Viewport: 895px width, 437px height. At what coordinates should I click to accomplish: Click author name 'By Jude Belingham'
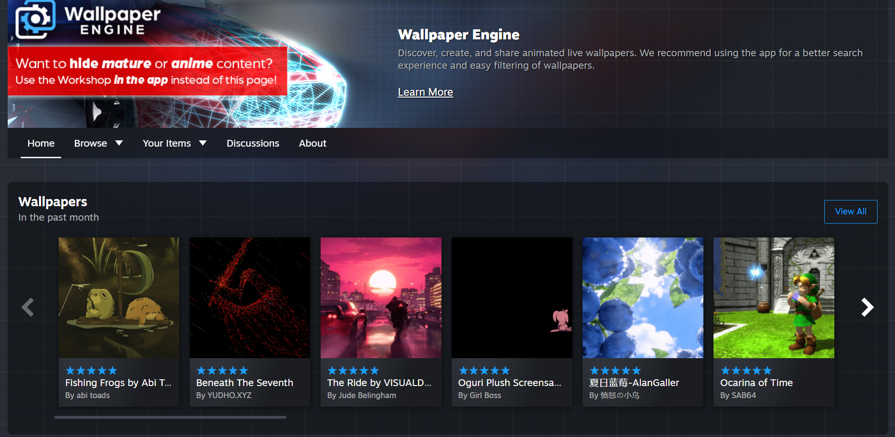point(362,395)
